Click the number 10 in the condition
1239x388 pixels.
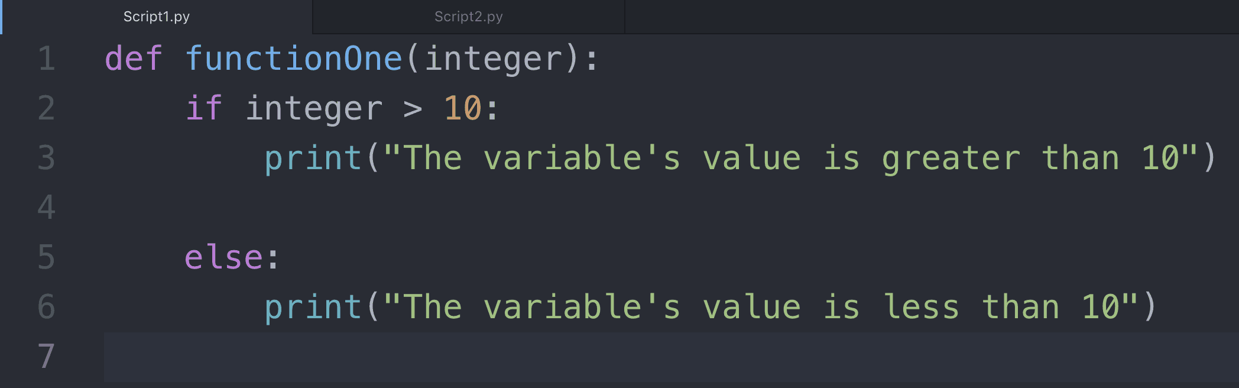pyautogui.click(x=463, y=108)
